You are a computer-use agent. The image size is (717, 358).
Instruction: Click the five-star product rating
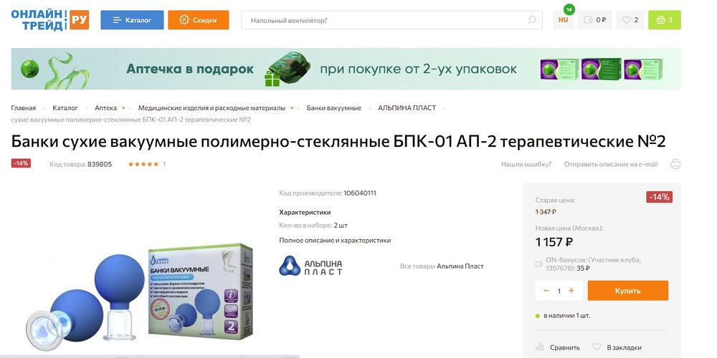pyautogui.click(x=143, y=165)
